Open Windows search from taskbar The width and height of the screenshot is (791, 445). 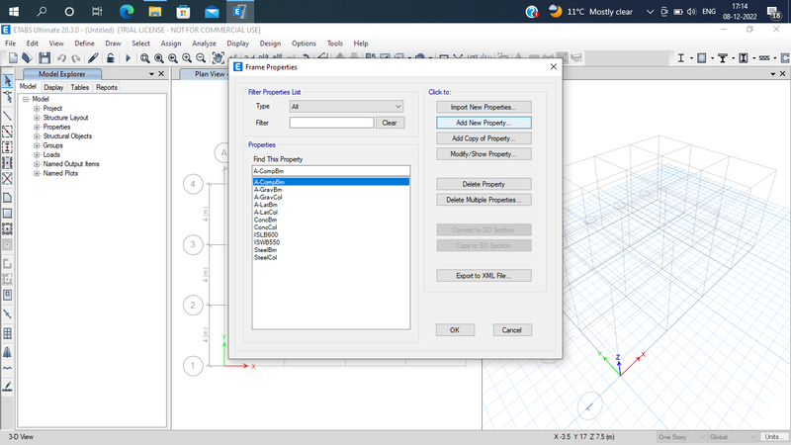[42, 11]
